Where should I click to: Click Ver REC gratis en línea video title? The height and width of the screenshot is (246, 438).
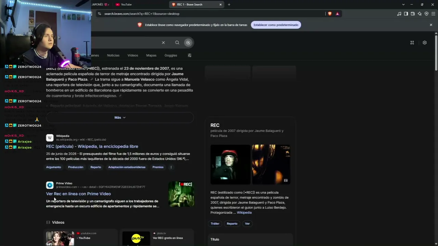point(168,238)
